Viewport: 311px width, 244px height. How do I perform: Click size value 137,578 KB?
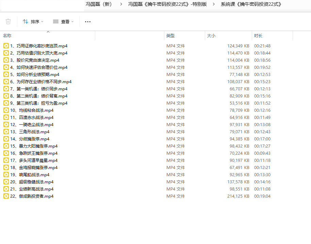pyautogui.click(x=238, y=182)
